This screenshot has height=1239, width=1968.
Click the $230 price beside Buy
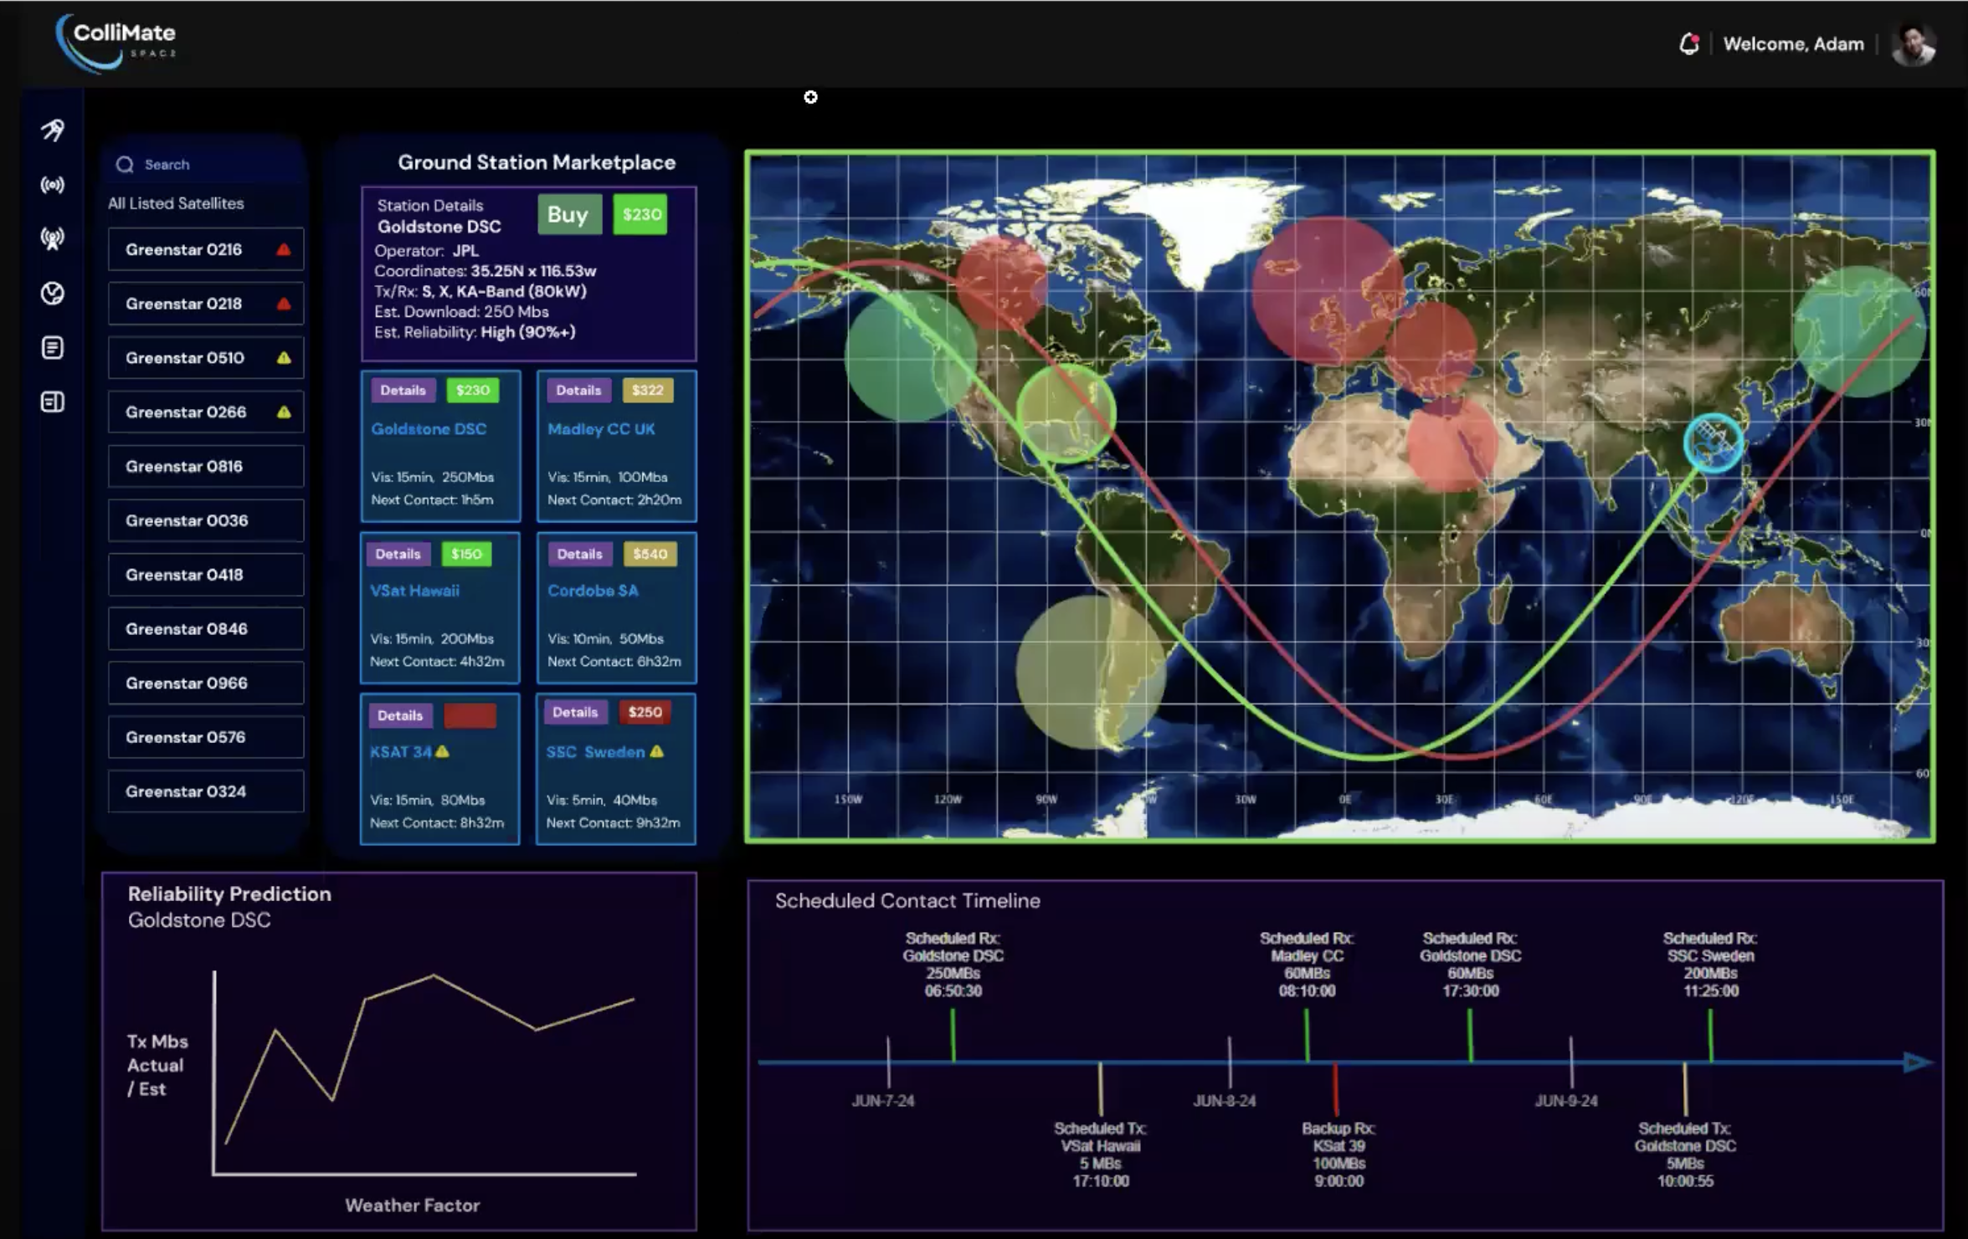tap(640, 214)
